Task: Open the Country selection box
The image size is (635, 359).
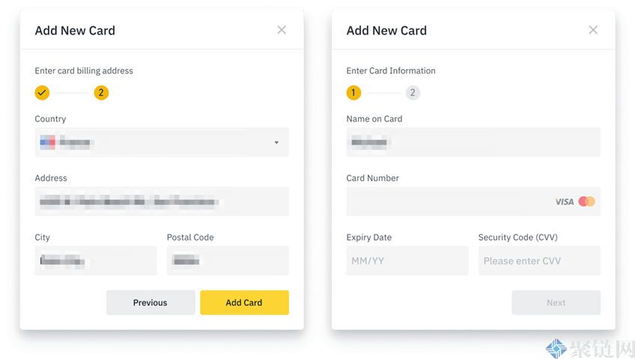Action: coord(161,142)
